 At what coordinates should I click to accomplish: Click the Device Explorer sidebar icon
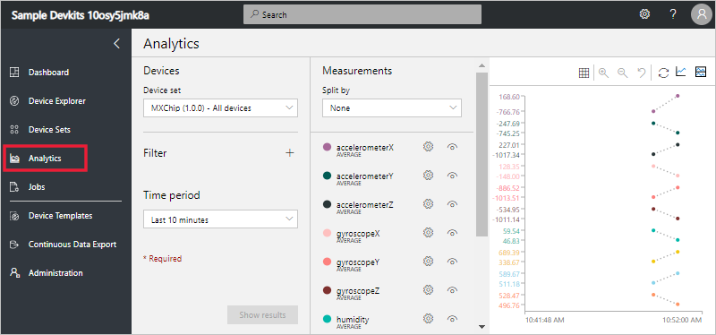coord(14,101)
